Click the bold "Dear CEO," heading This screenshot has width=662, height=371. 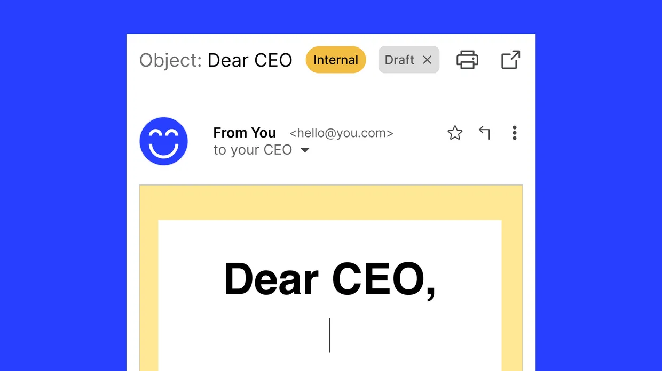(330, 279)
